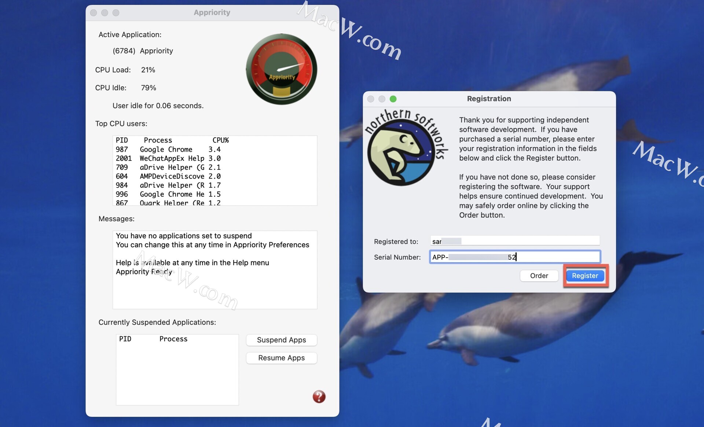Click CPU Idle 79% value
Screen dimensions: 704x427
(148, 88)
